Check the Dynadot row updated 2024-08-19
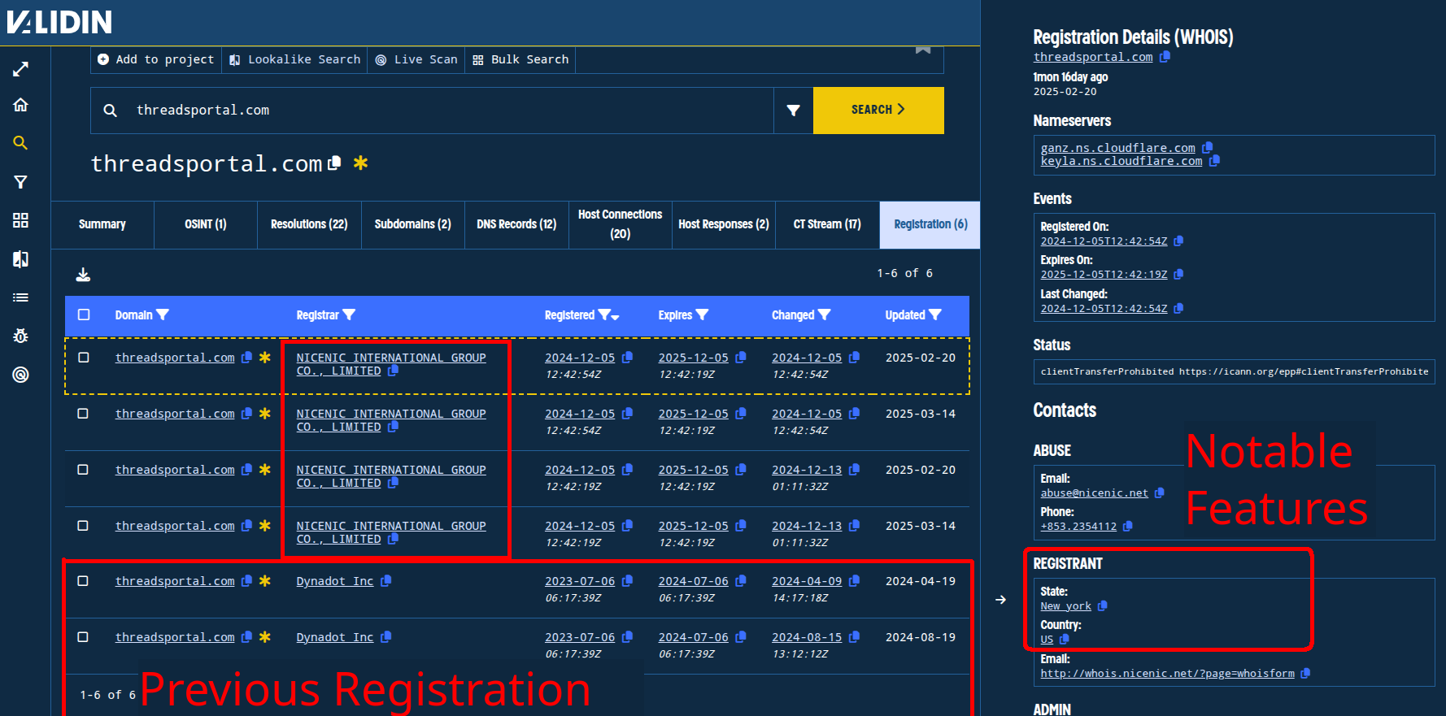The width and height of the screenshot is (1446, 716). [83, 637]
